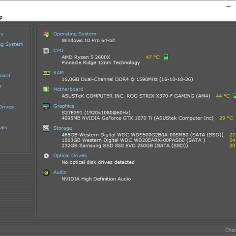
Task: Click the 'AMD Ryzen 5 2600X' text
Action: [86, 57]
